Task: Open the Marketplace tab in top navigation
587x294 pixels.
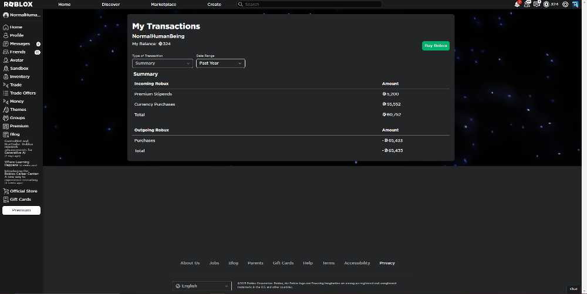Action: [164, 5]
